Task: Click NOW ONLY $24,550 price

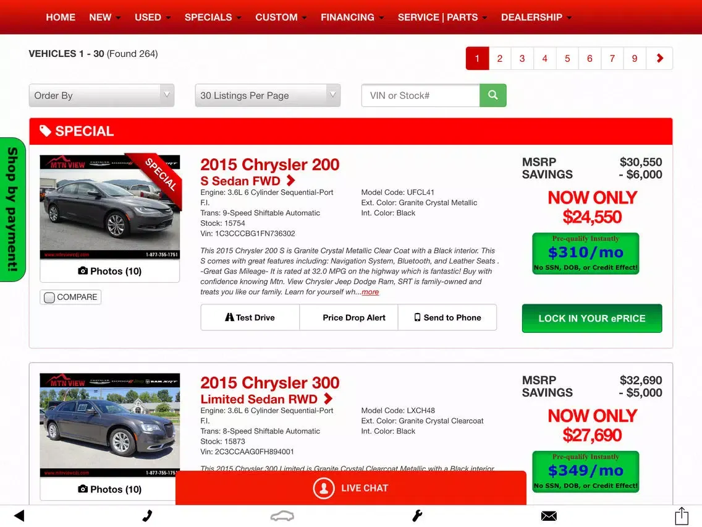Action: tap(592, 207)
